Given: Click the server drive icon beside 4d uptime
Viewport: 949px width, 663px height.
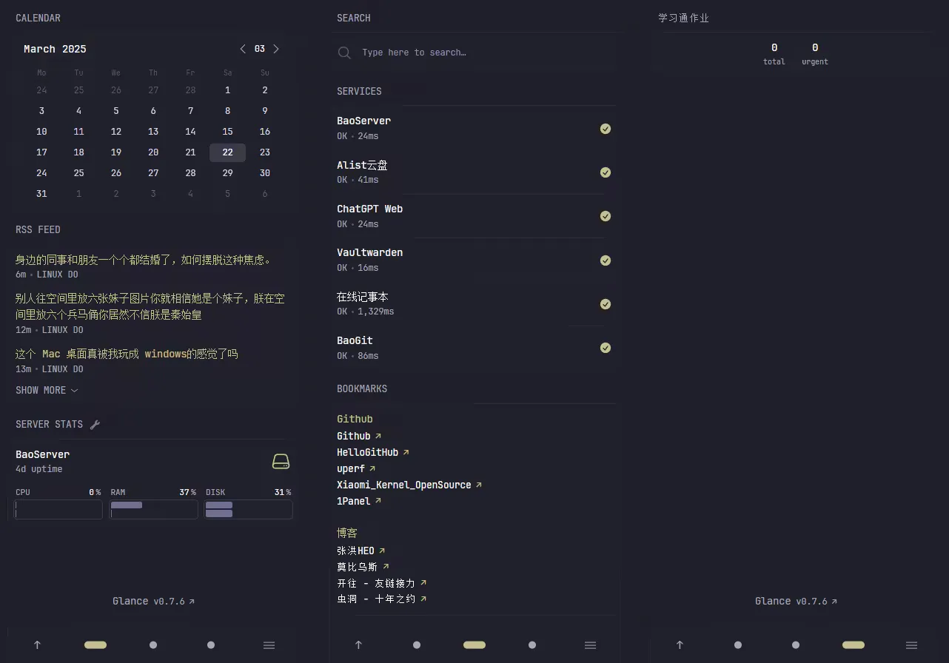Looking at the screenshot, I should (281, 462).
